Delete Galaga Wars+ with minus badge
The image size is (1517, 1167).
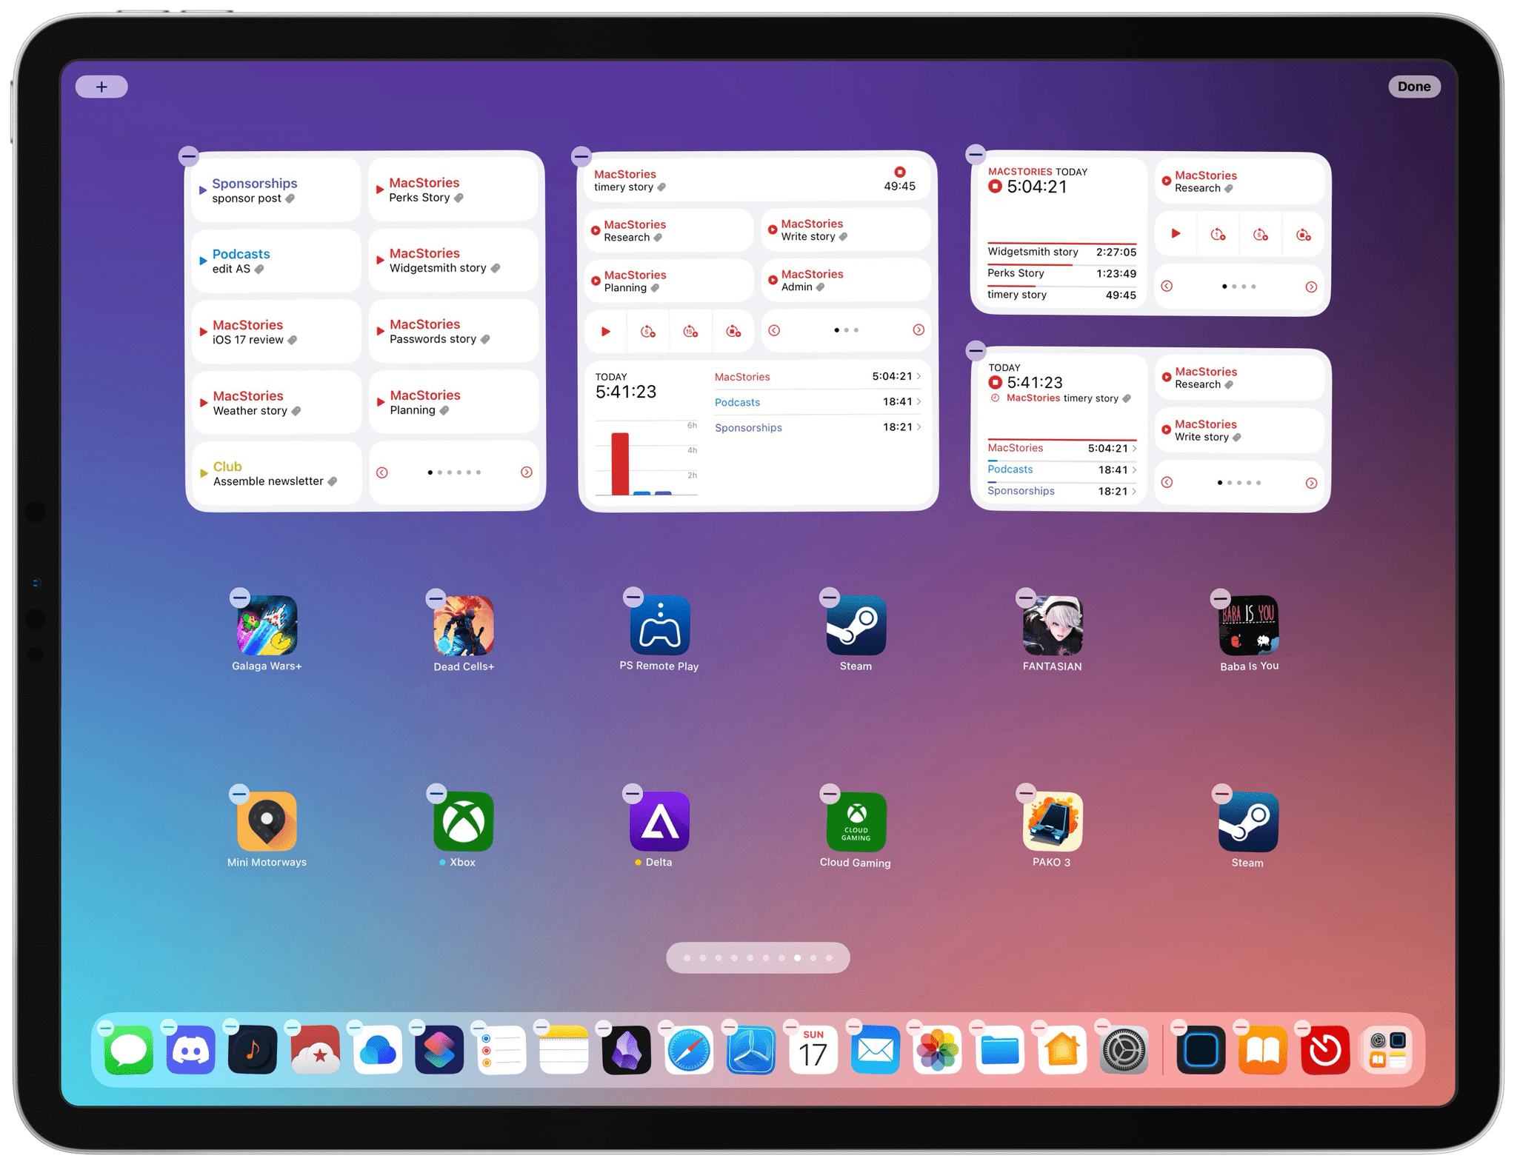click(x=239, y=598)
